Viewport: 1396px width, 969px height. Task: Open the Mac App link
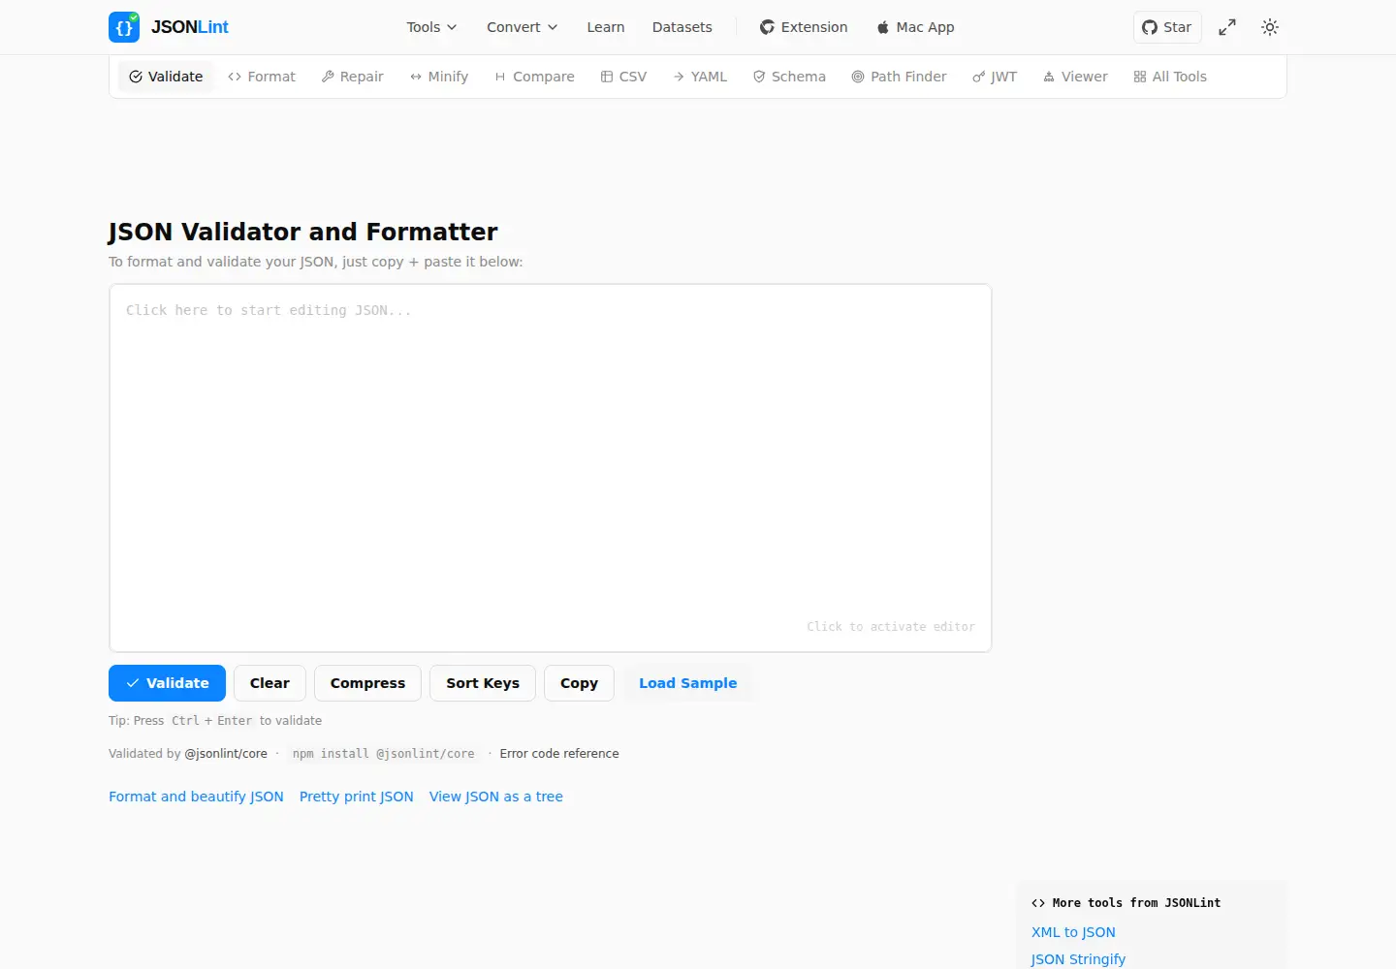[915, 27]
